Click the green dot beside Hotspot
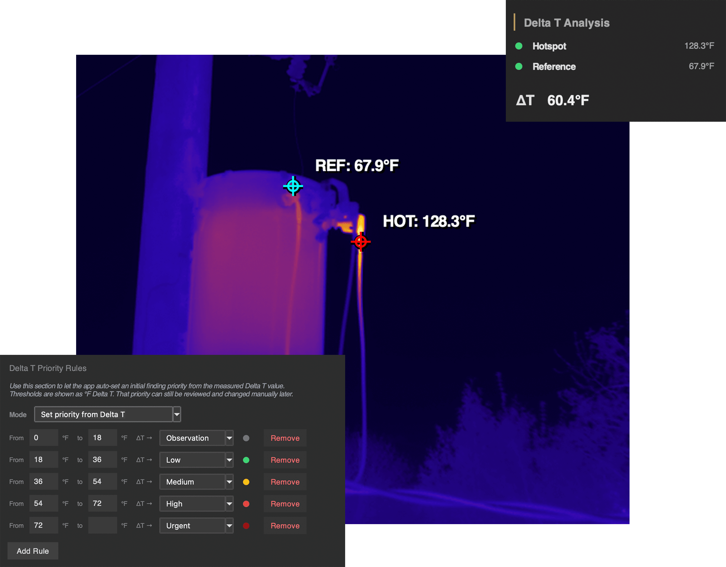726x567 pixels. point(519,46)
